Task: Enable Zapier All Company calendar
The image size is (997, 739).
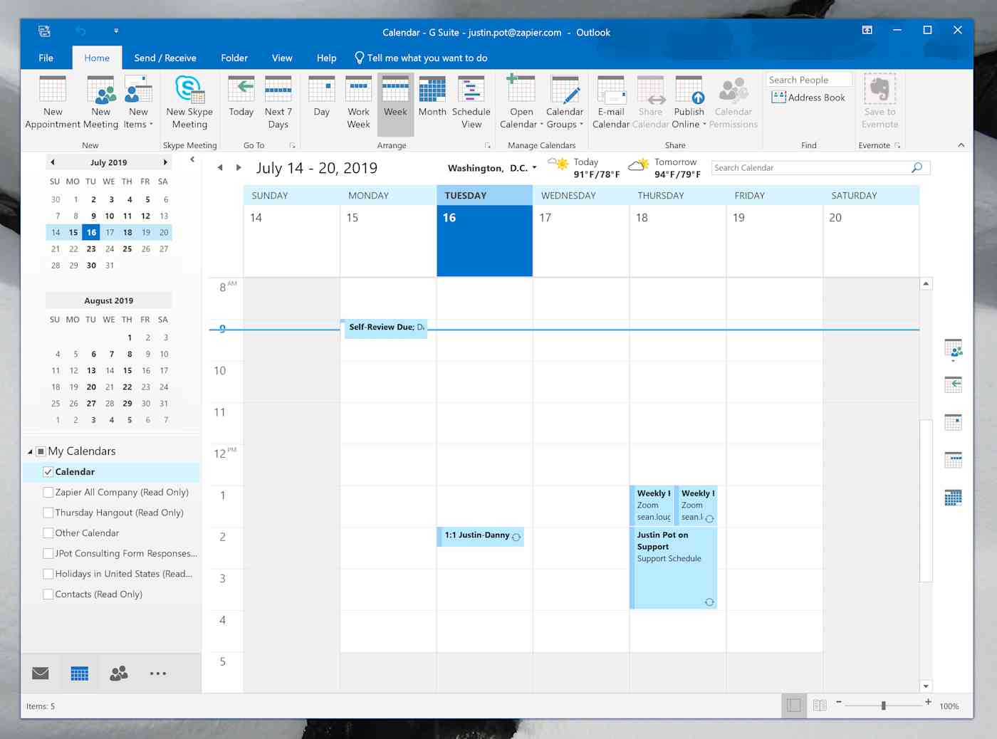Action: [48, 492]
